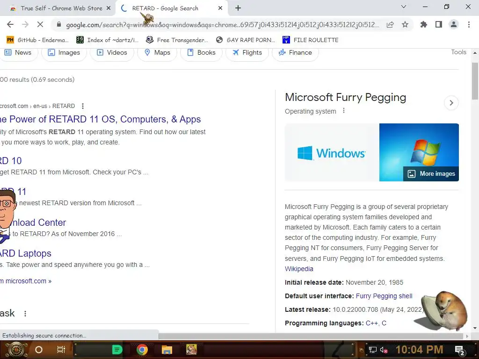Image resolution: width=479 pixels, height=359 pixels.
Task: Open the blue Windows logo thumbnail
Action: point(332,152)
